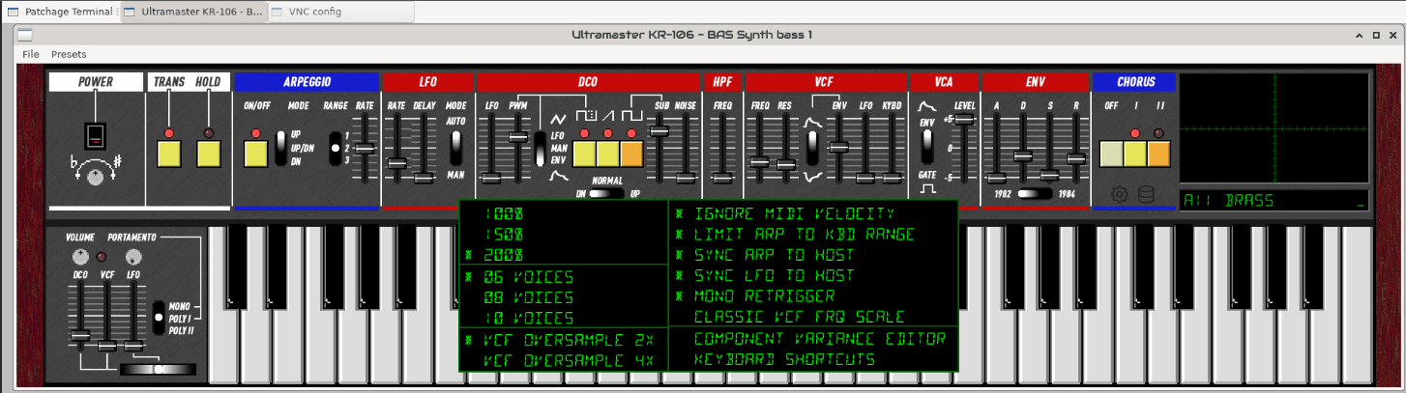This screenshot has height=393, width=1406.
Task: Choose 08 Voices in settings popup
Action: coord(530,297)
